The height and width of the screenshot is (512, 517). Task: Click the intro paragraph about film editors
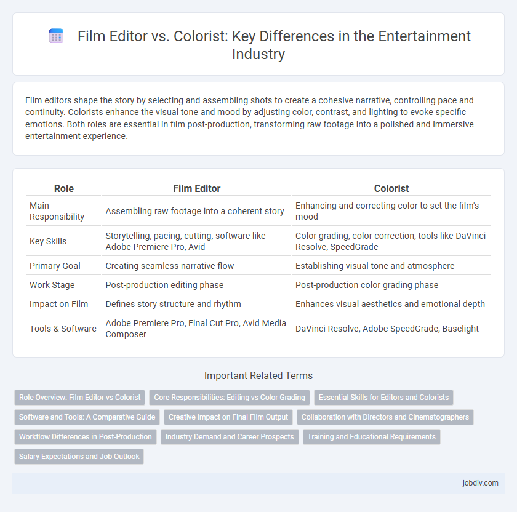point(250,118)
